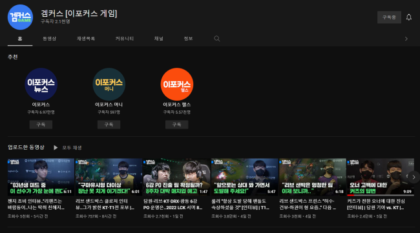Image resolution: width=420 pixels, height=233 pixels.
Task: Open the channel search magnifier icon
Action: 217,39
